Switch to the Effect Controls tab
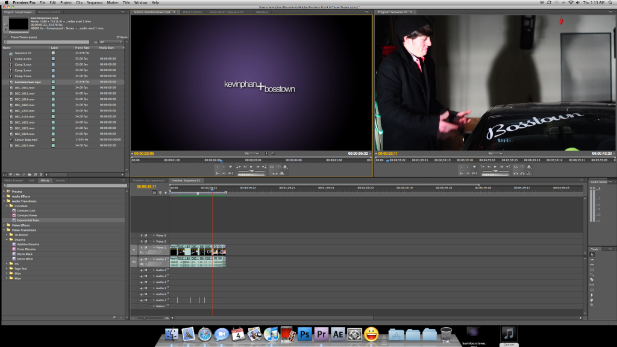 pos(192,12)
